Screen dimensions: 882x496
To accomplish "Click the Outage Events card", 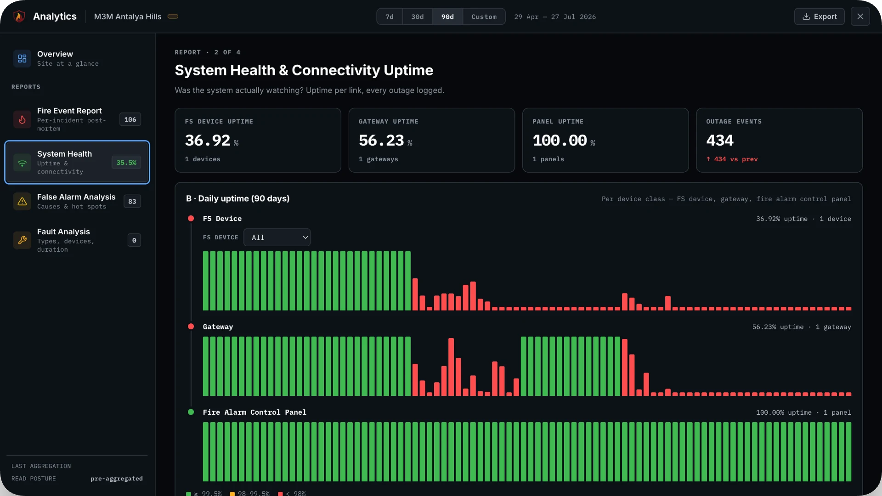I will (x=779, y=140).
